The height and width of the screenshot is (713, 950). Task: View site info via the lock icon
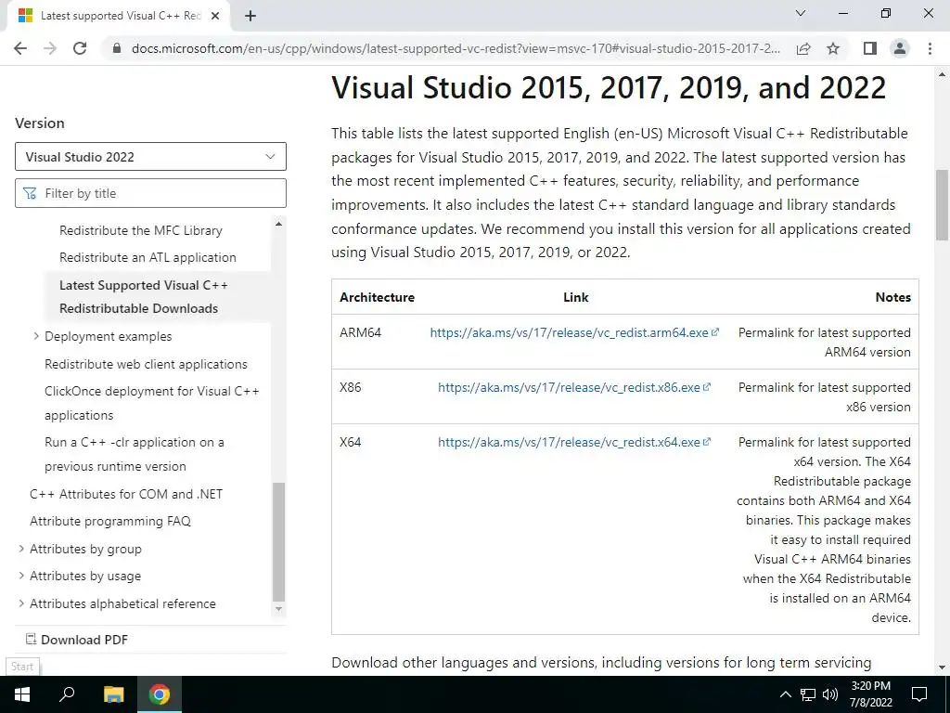pos(117,48)
